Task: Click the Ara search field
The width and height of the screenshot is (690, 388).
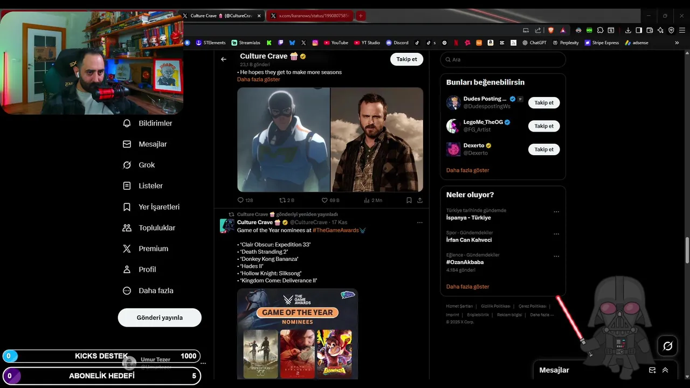Action: (x=503, y=59)
